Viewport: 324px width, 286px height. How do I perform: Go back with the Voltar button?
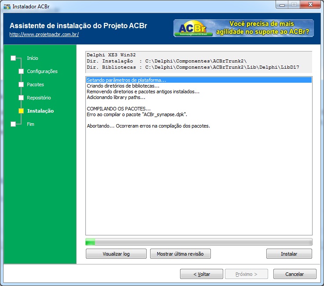(x=202, y=274)
